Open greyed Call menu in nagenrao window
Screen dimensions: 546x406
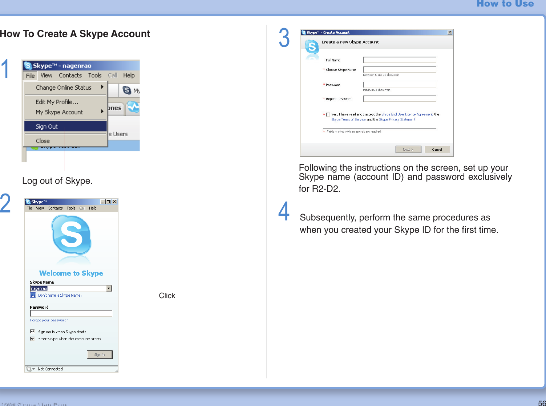point(113,76)
